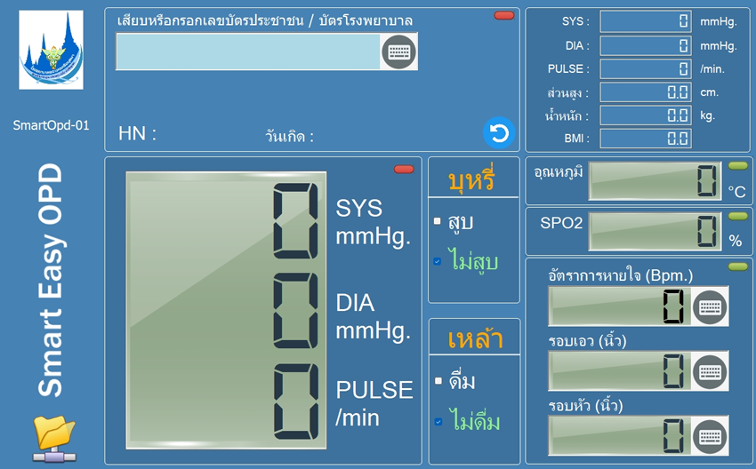This screenshot has height=469, width=756.
Task: Click green indicator on temperature panel
Action: click(737, 166)
